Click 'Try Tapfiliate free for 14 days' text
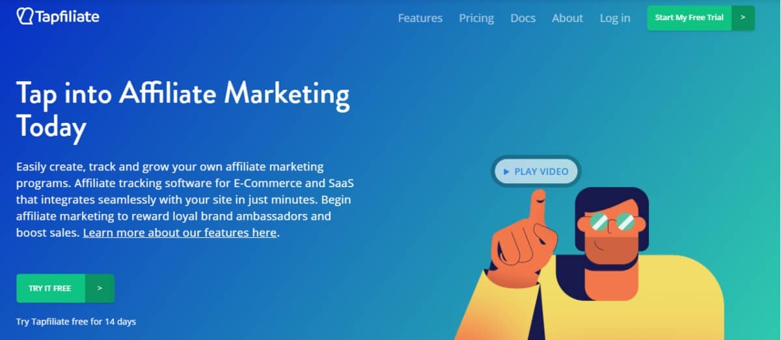Screen dimensions: 781x340 (76, 321)
